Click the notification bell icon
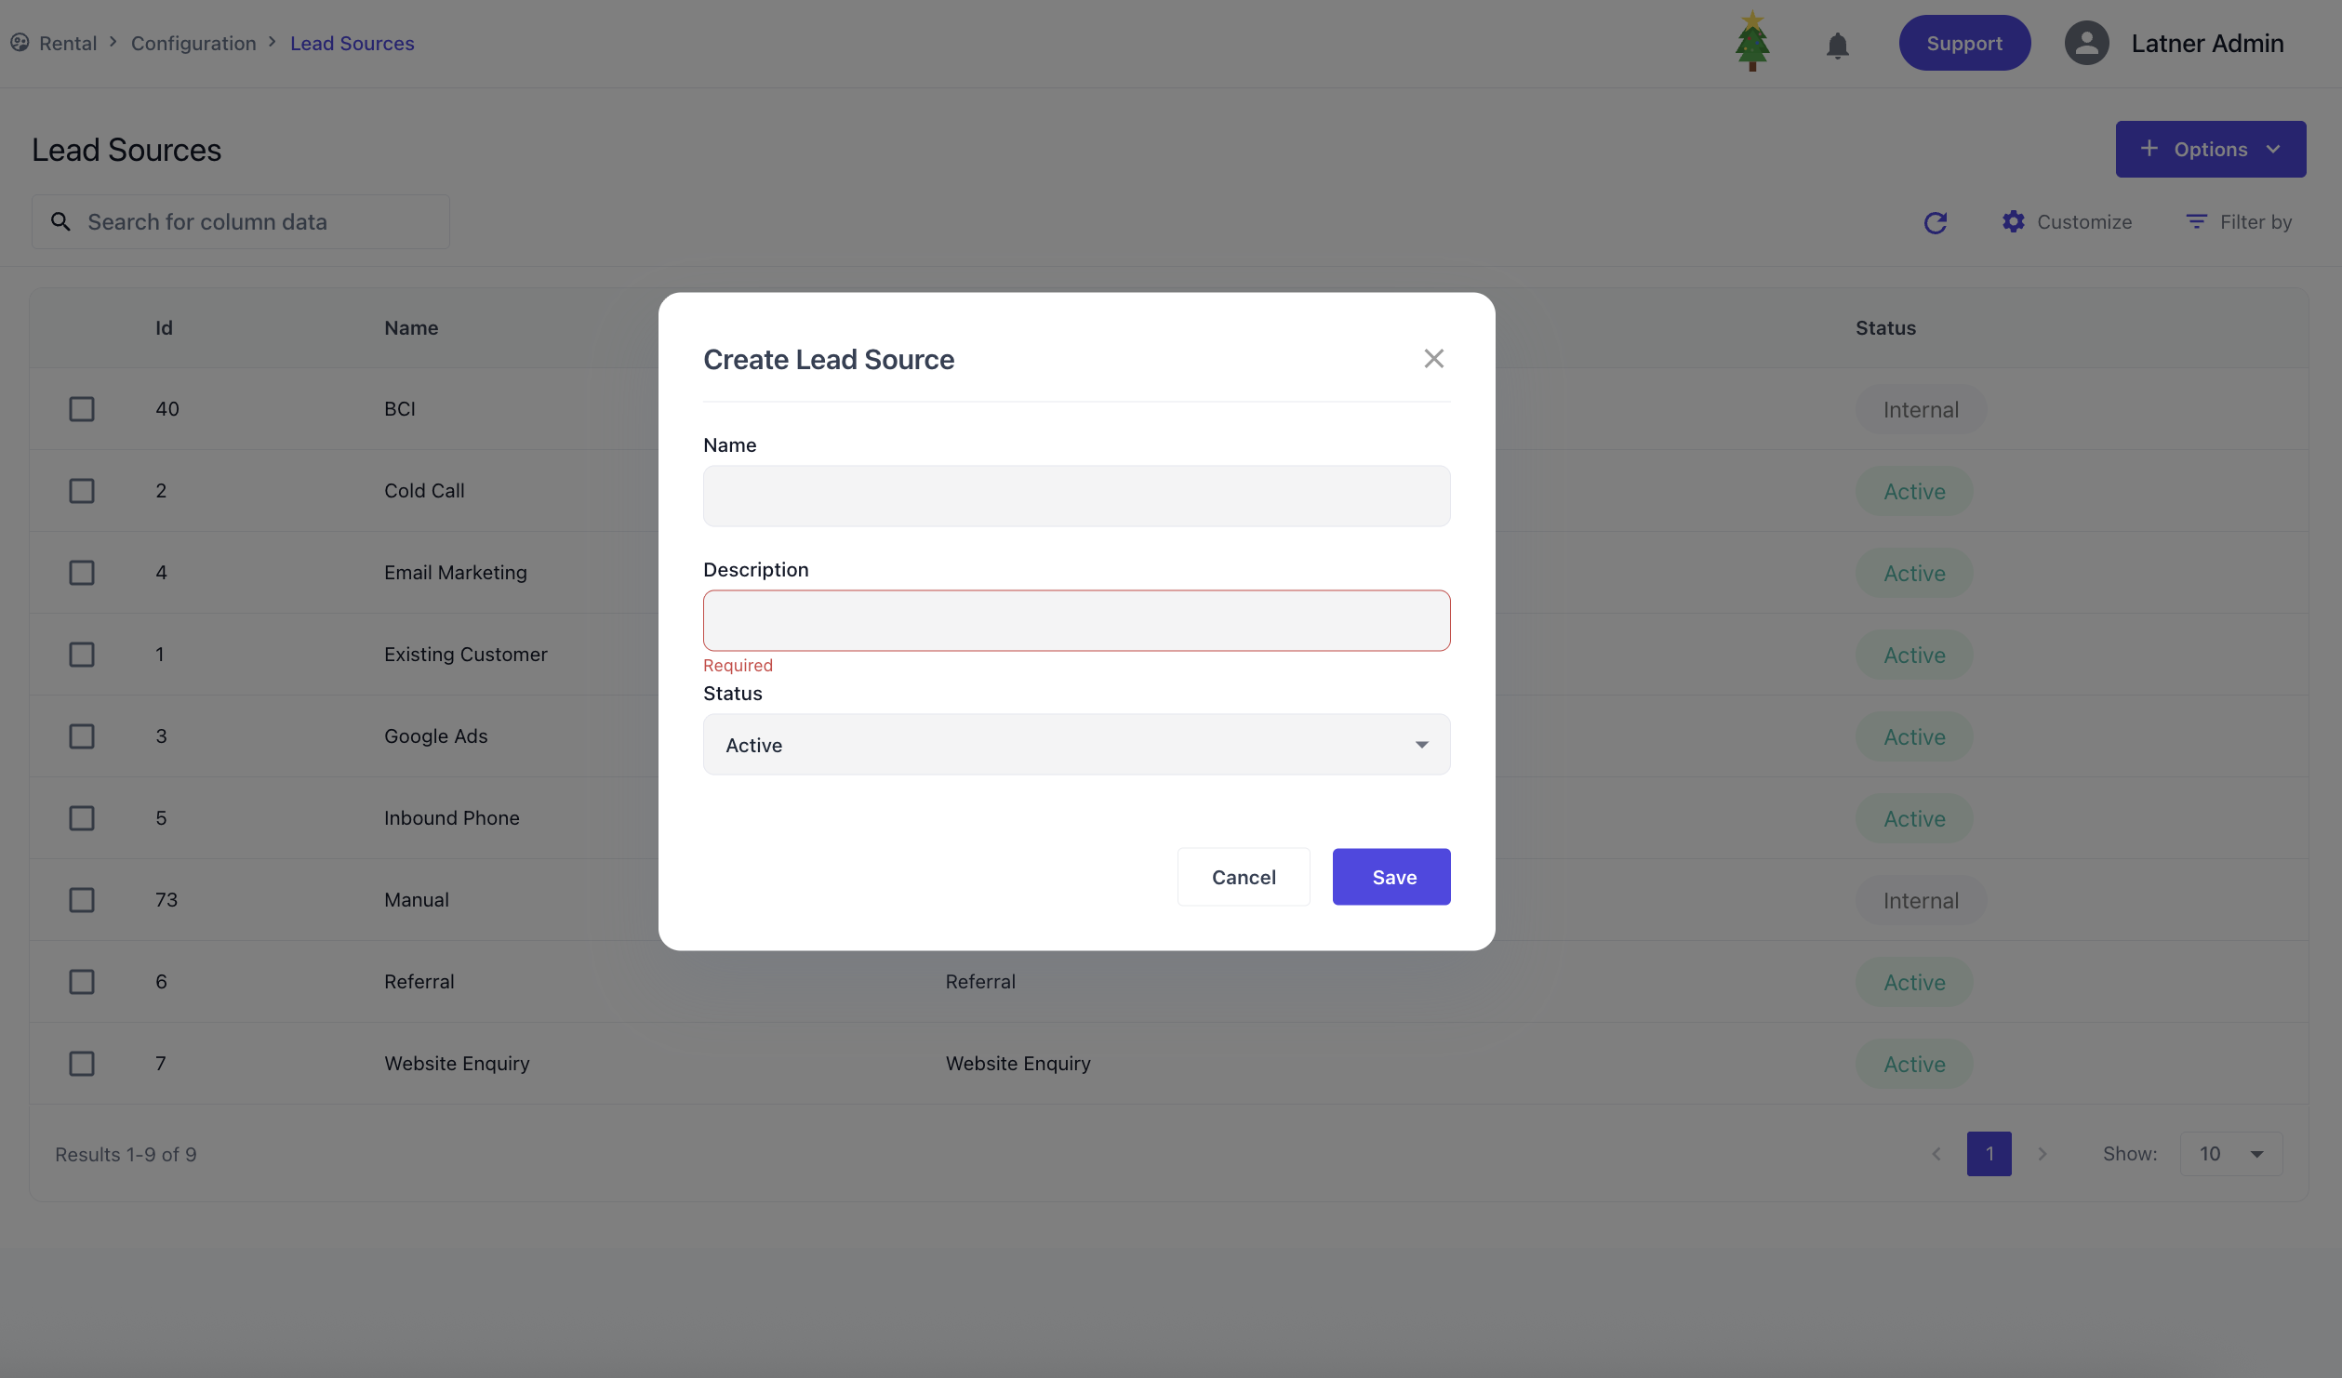 coord(1837,45)
